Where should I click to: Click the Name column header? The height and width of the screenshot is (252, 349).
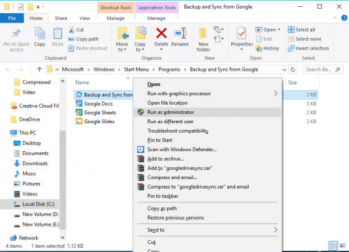[82, 83]
